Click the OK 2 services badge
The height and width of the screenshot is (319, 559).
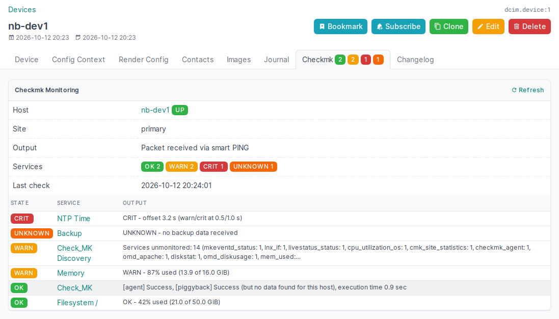pos(152,167)
